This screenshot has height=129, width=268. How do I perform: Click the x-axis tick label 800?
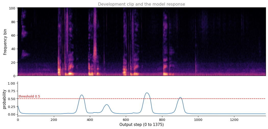coord(162,120)
